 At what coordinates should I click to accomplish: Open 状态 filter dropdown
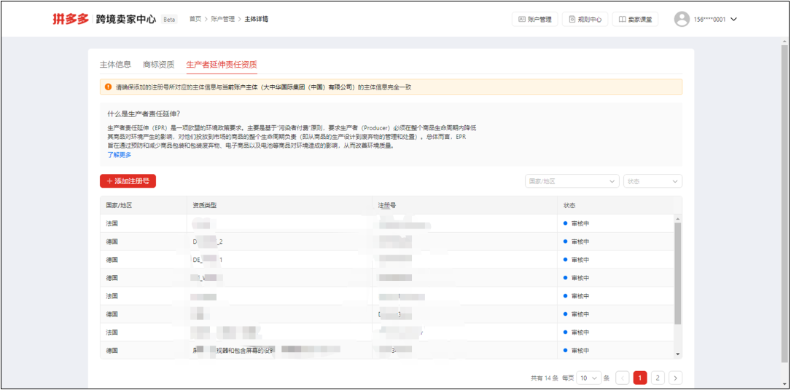(652, 181)
